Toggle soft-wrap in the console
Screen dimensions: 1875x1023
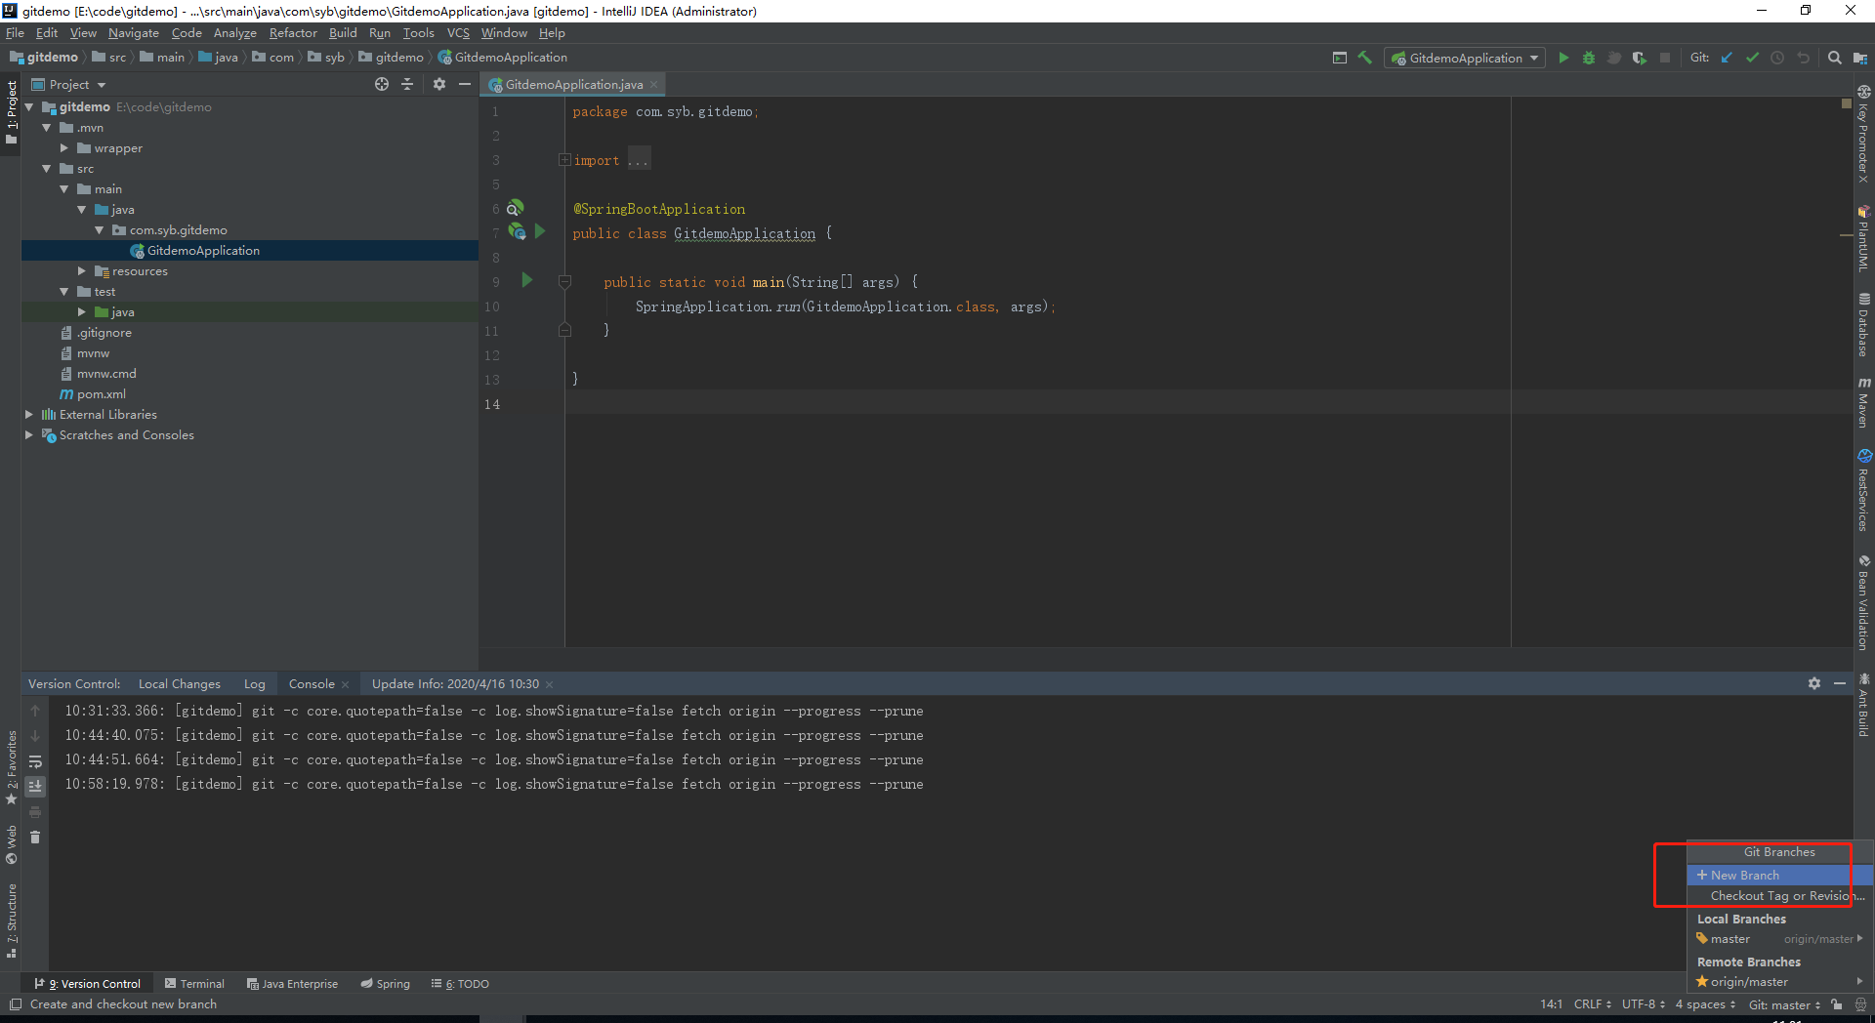[35, 760]
